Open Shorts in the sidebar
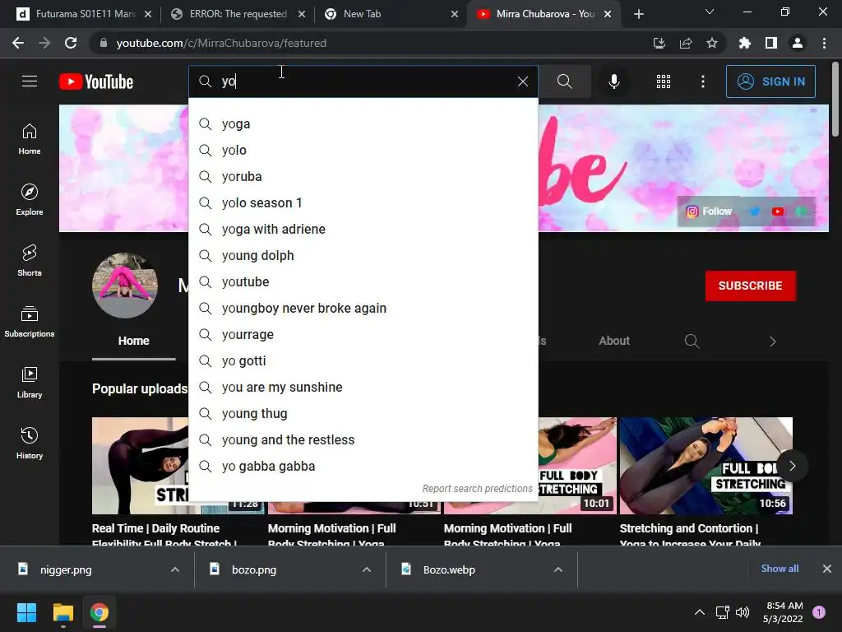 click(x=30, y=261)
